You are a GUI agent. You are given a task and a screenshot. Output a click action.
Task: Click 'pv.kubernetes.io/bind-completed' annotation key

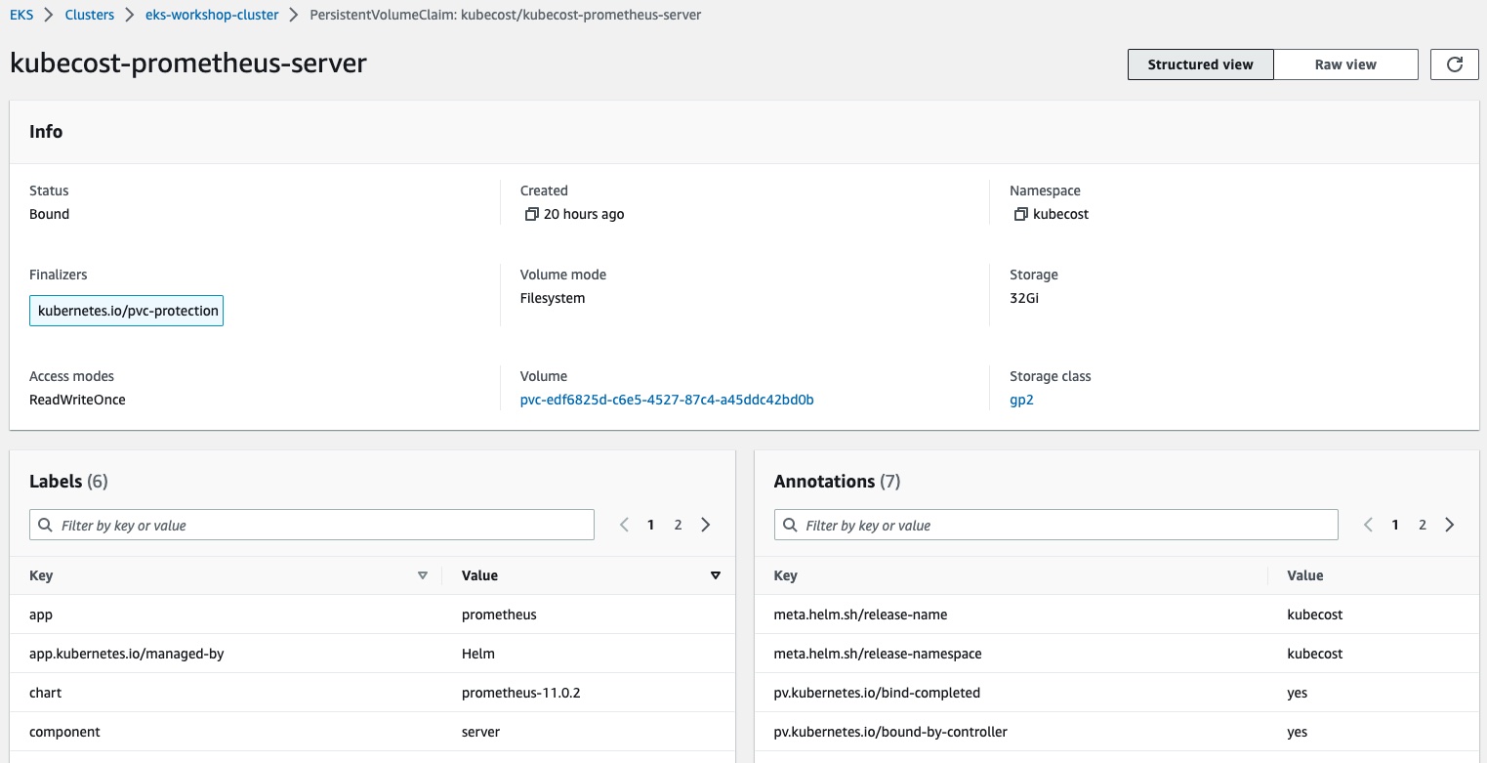877,693
